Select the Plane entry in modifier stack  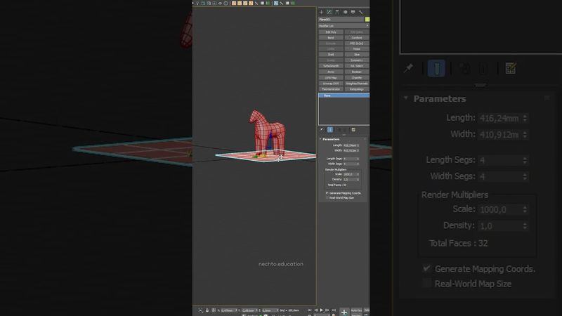328,96
